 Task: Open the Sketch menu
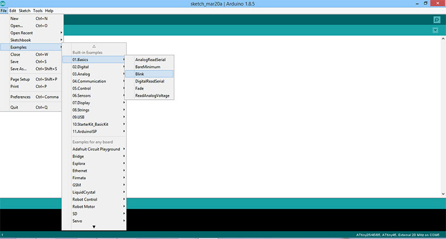(x=25, y=11)
